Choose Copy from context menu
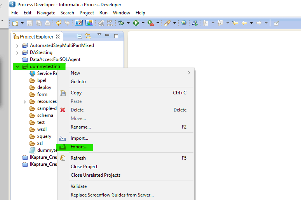Viewport: 301px width, 200px height. coord(126,93)
